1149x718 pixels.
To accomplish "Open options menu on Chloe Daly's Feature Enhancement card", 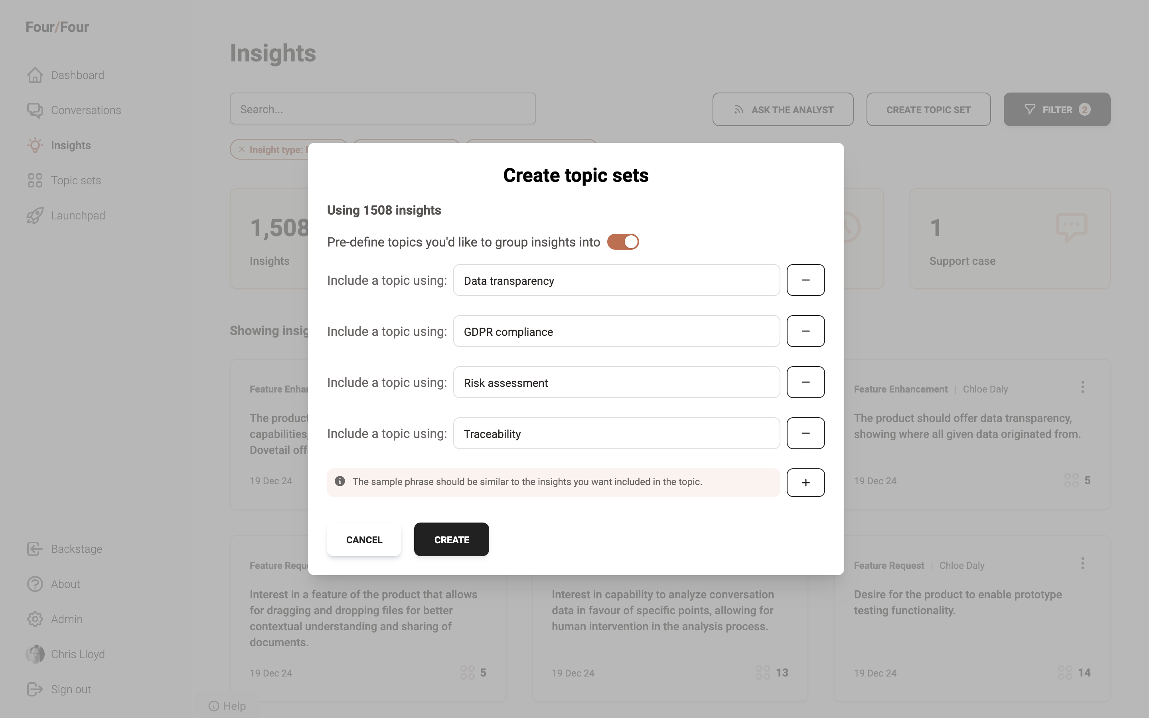I will click(1082, 387).
